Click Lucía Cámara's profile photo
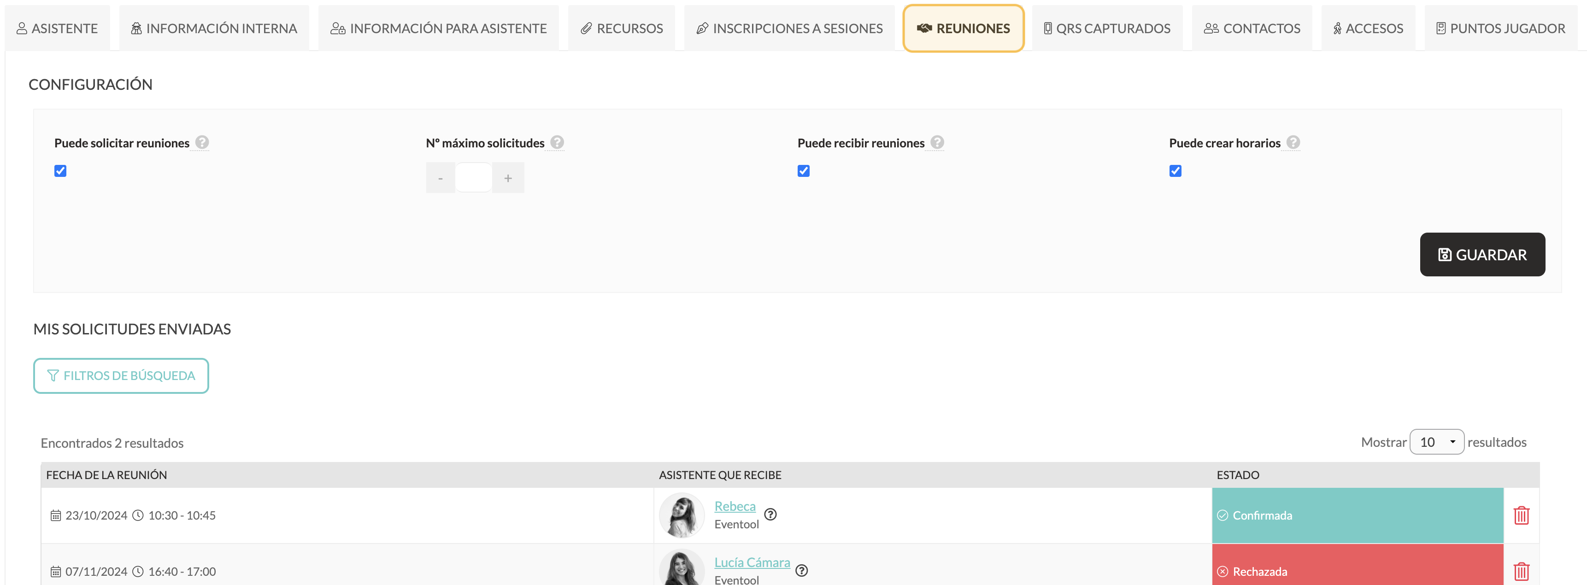Viewport: 1587px width, 585px height. (682, 568)
